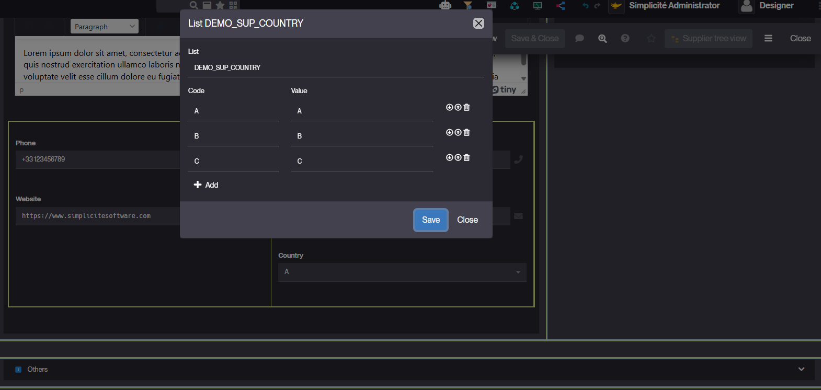Edit Value field containing C
Image resolution: width=821 pixels, height=390 pixels.
pos(362,161)
